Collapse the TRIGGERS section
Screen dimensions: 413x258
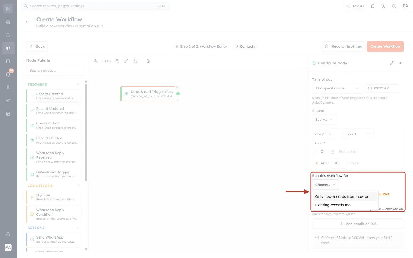pos(78,85)
